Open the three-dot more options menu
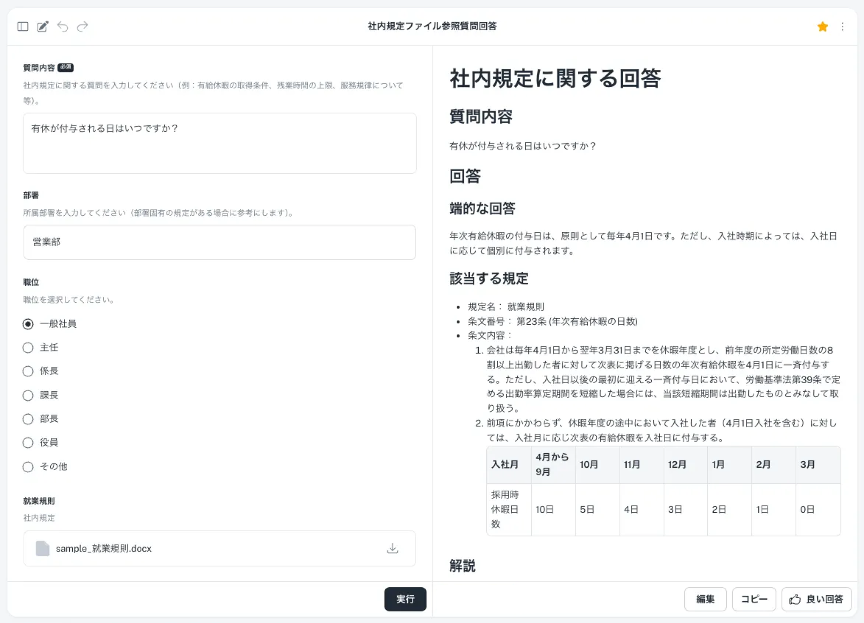Image resolution: width=864 pixels, height=623 pixels. (842, 27)
